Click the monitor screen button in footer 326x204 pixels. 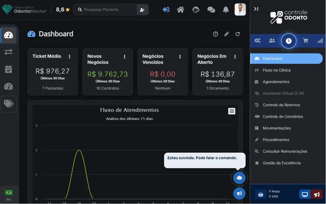(305, 194)
